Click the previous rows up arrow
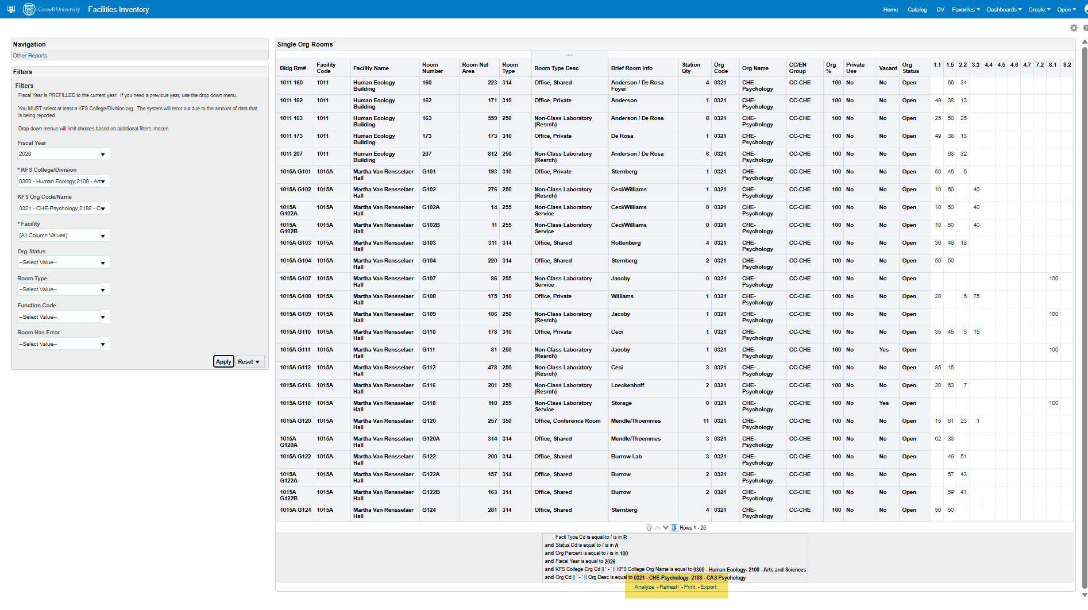This screenshot has height=610, width=1088. click(657, 528)
